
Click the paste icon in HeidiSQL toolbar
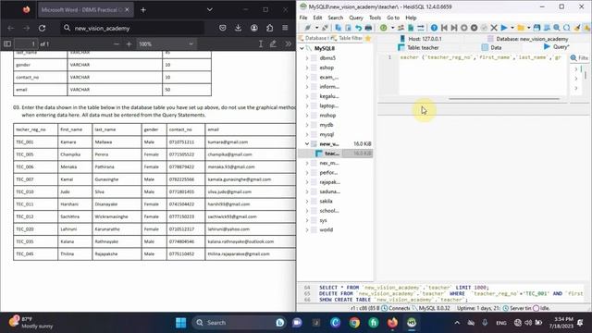[x=348, y=28]
